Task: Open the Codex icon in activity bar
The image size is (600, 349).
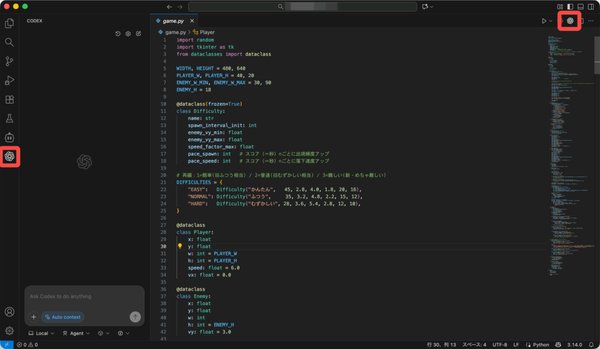Action: point(9,156)
